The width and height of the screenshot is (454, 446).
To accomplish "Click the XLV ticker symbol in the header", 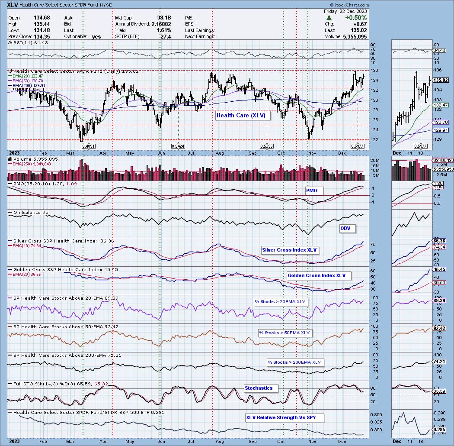I will click(13, 5).
